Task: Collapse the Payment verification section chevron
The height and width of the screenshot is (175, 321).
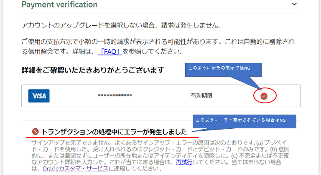Action: point(294,4)
